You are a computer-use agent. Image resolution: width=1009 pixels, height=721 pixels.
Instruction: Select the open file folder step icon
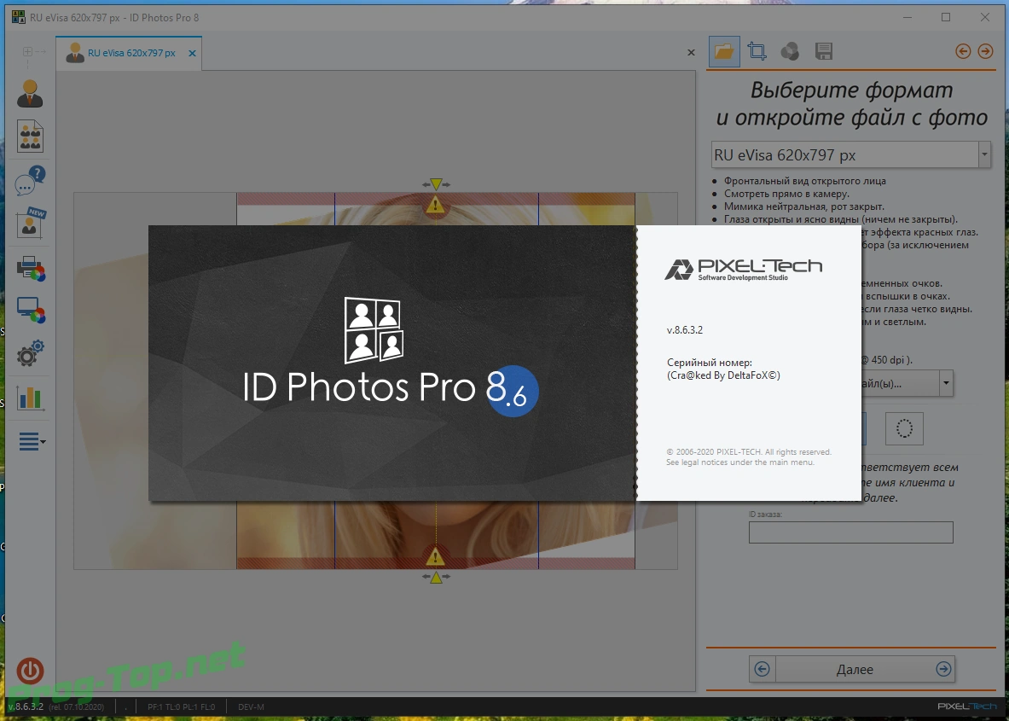click(724, 51)
